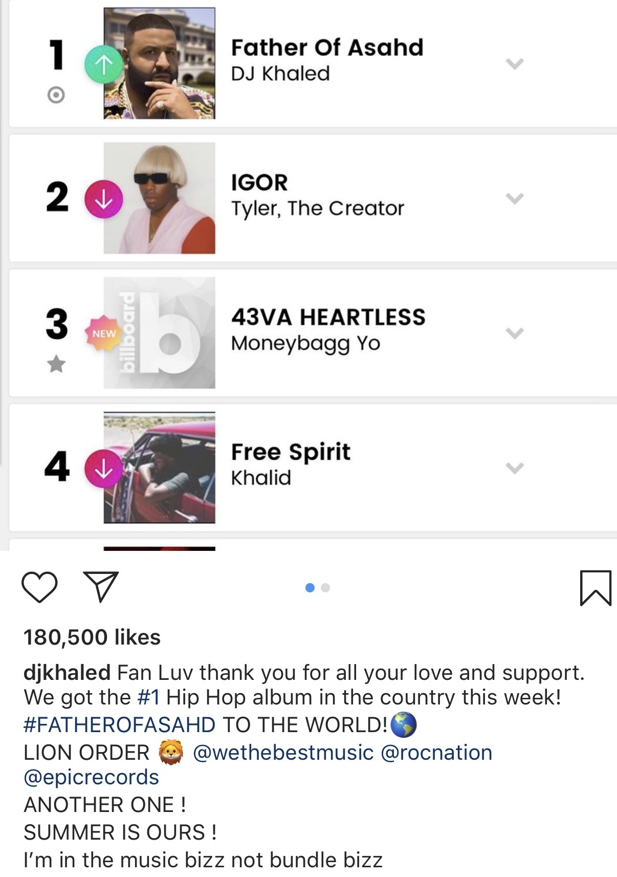Open the @wethebestmusic profile mention
Image resolution: width=617 pixels, height=877 pixels.
(x=283, y=753)
